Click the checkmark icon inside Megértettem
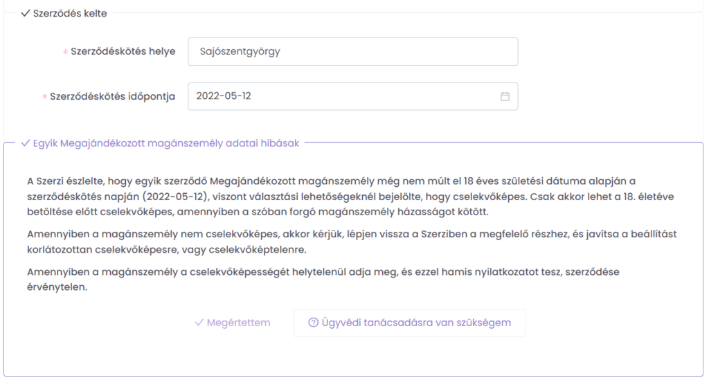 point(199,323)
